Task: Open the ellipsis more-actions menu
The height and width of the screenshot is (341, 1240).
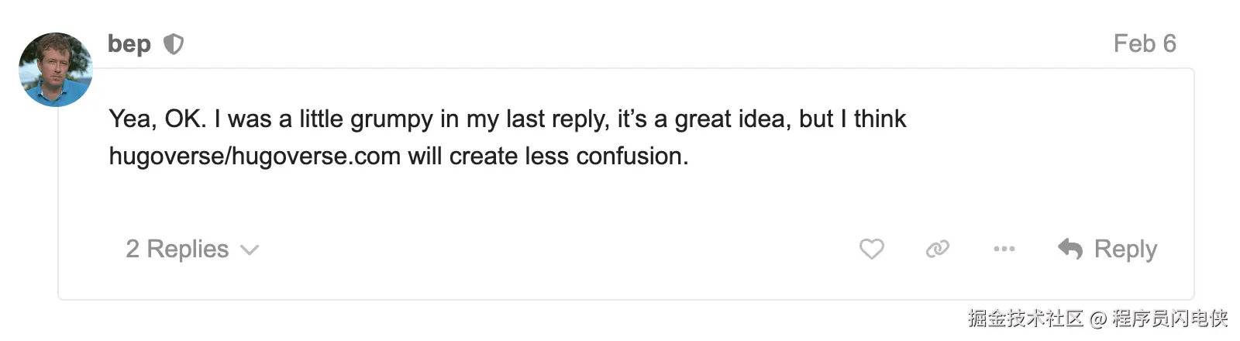Action: (x=1004, y=249)
